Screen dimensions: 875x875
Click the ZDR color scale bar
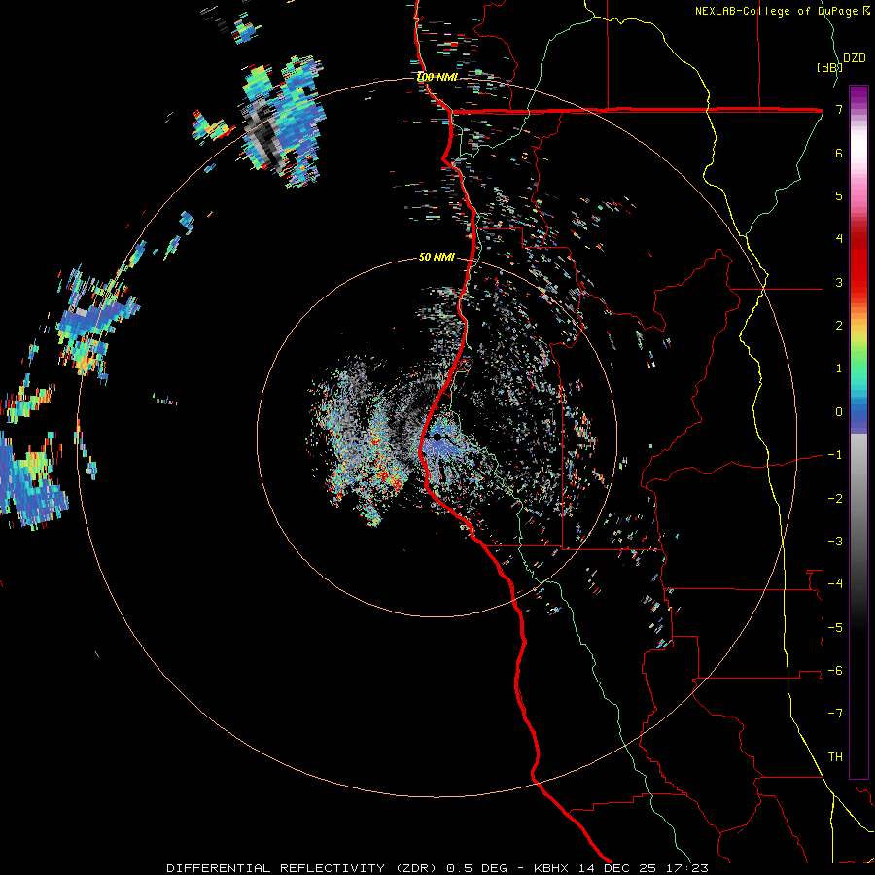tap(858, 432)
